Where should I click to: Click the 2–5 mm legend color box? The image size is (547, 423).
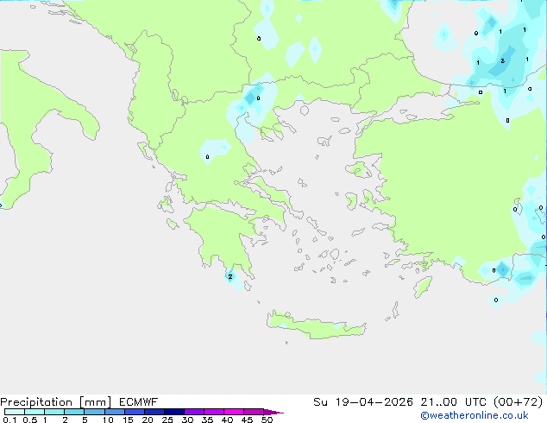click(74, 412)
